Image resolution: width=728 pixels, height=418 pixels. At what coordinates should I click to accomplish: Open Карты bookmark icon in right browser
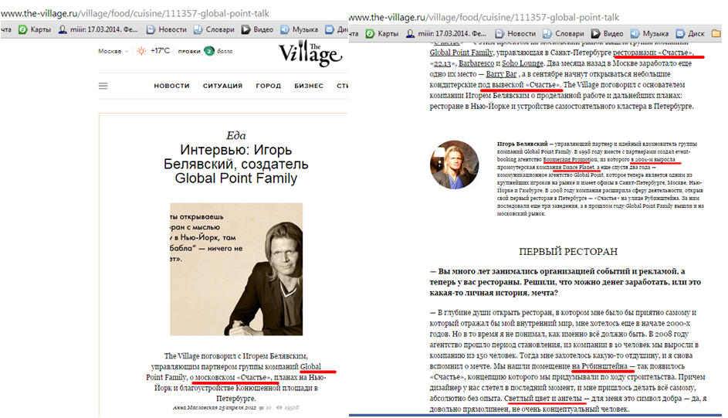point(370,33)
